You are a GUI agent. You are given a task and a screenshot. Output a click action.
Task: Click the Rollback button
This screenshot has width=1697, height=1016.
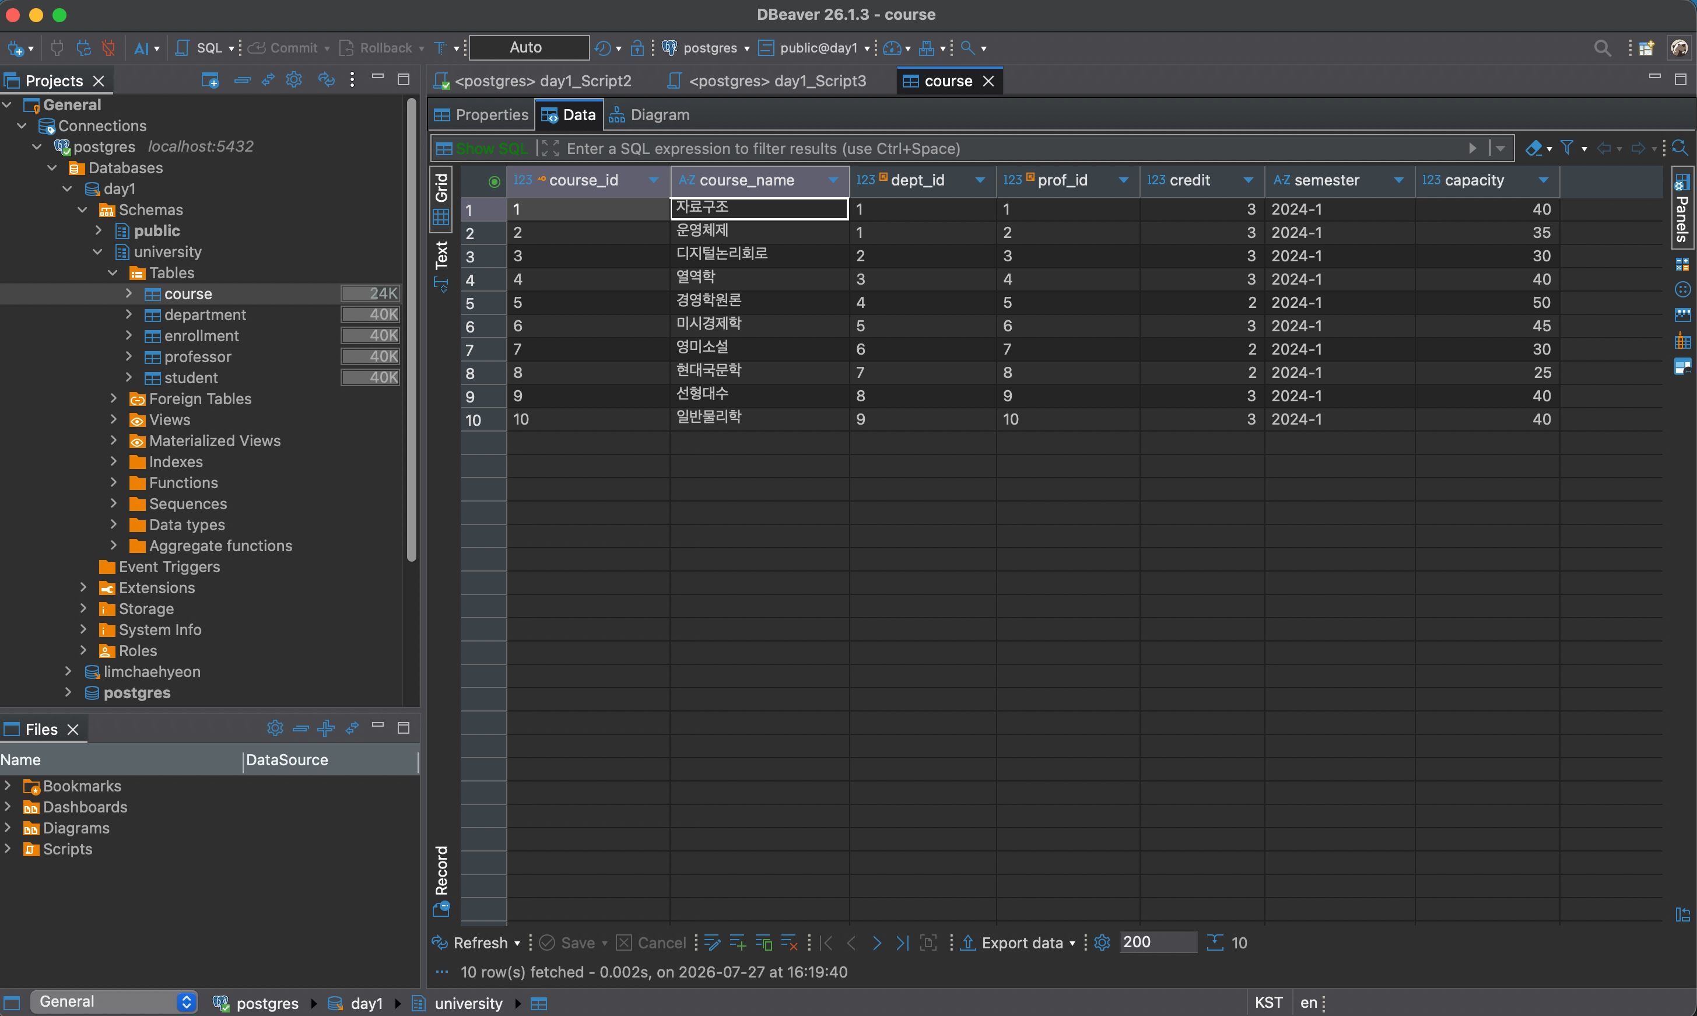tap(377, 48)
